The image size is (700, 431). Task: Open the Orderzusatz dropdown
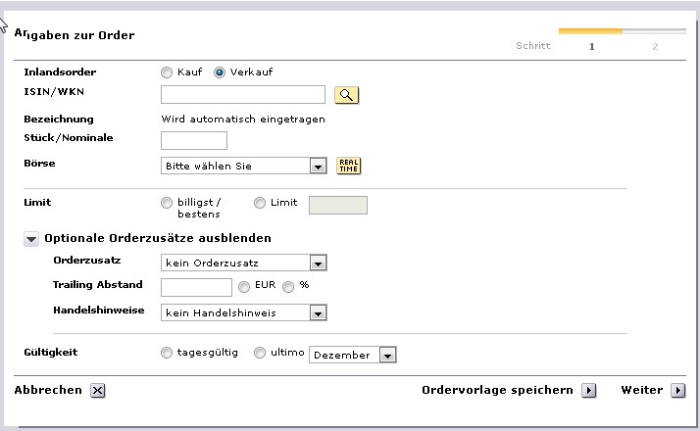(x=317, y=263)
